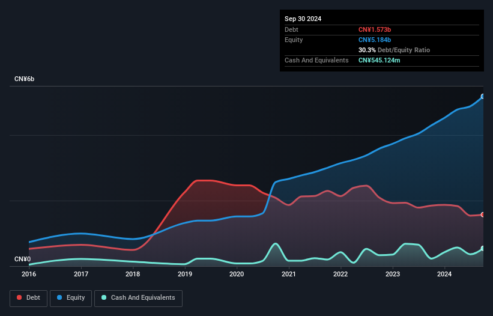Click the 2022 x-axis label
This screenshot has width=493, height=316.
340,274
